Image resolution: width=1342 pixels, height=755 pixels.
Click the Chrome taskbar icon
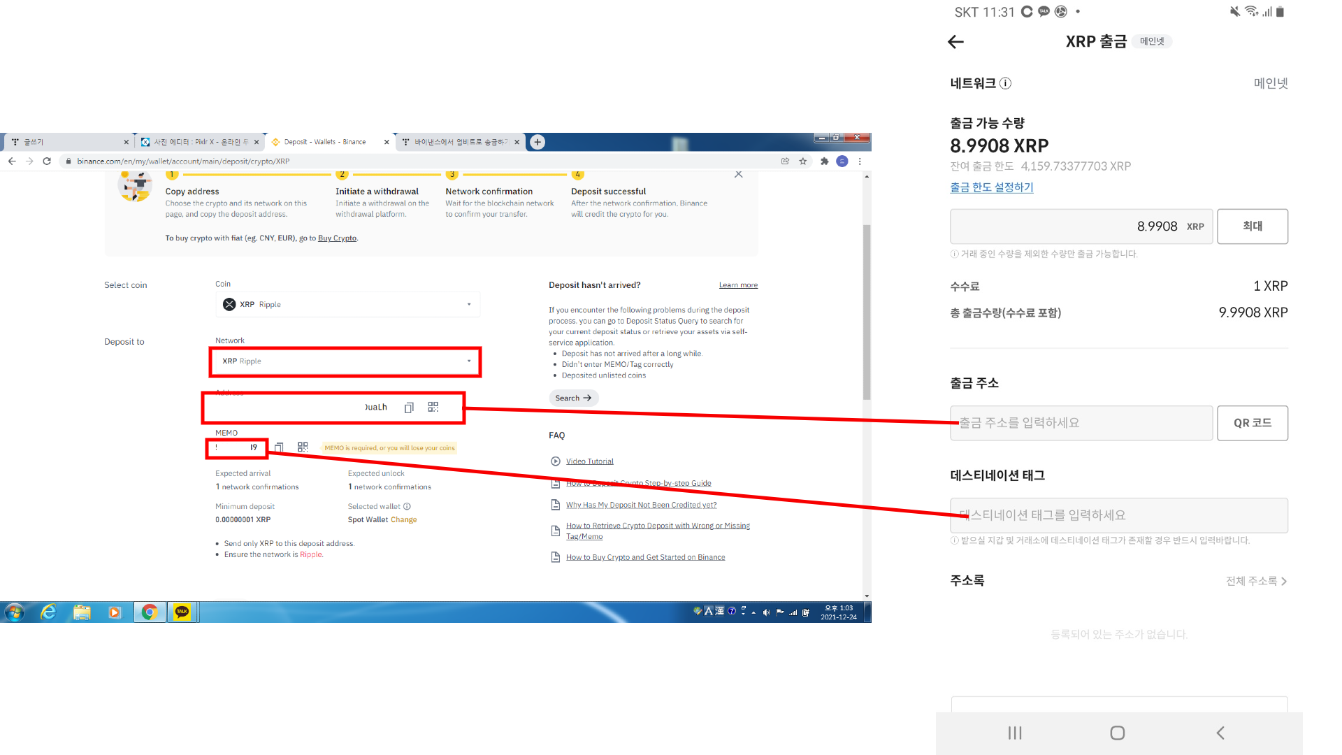click(149, 612)
